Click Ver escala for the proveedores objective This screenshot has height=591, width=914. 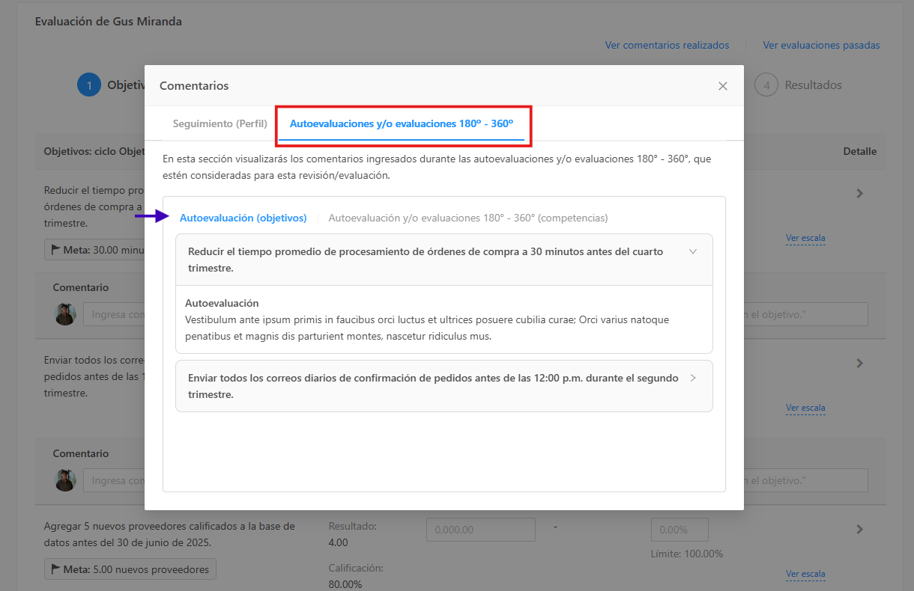tap(805, 575)
